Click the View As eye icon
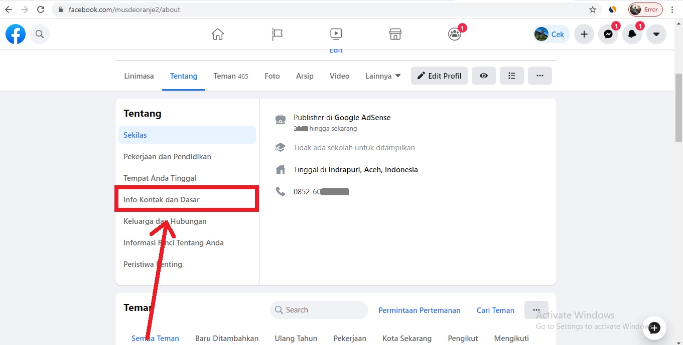This screenshot has height=345, width=683. tap(483, 75)
